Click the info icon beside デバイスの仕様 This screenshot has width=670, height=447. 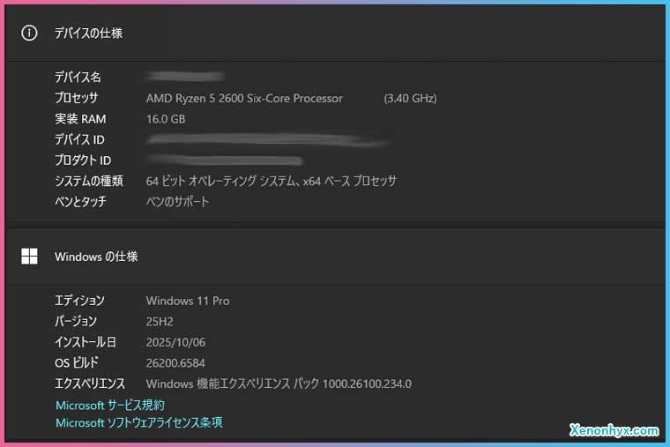click(x=29, y=33)
